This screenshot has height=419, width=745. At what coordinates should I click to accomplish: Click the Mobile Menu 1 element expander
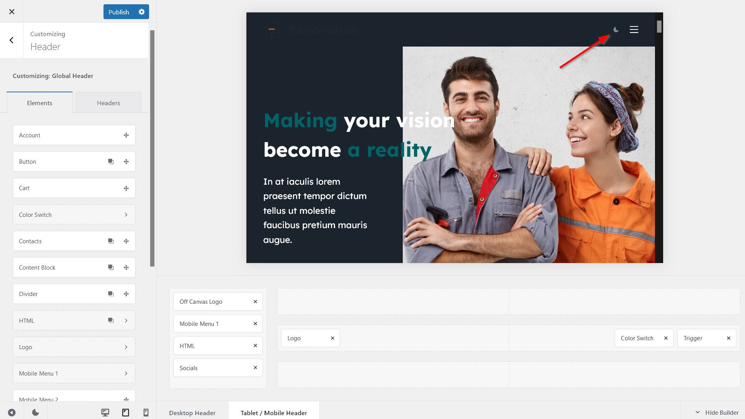tap(126, 374)
